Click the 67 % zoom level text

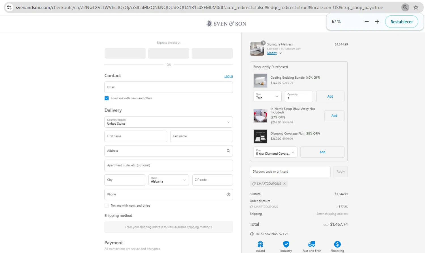pos(336,22)
